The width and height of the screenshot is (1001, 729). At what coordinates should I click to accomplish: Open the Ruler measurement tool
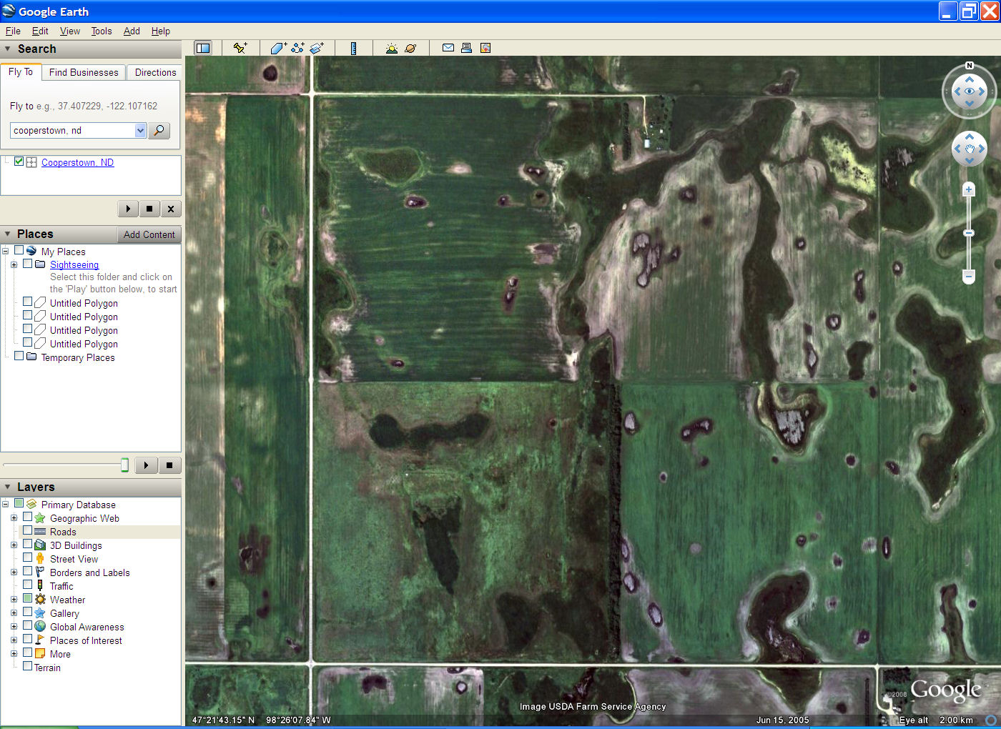353,48
